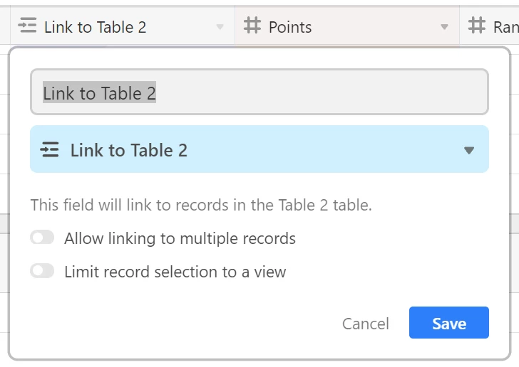Cancel the field editing dialog
This screenshot has width=519, height=367.
(x=366, y=324)
